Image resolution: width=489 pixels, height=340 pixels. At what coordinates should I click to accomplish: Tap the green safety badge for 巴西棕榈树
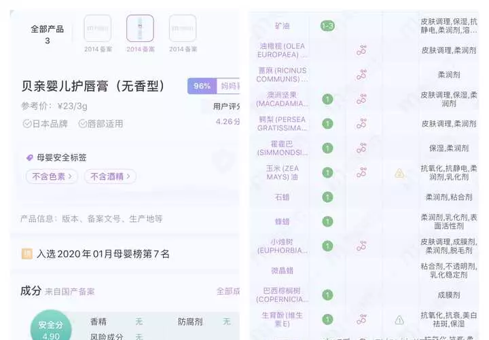(x=327, y=295)
